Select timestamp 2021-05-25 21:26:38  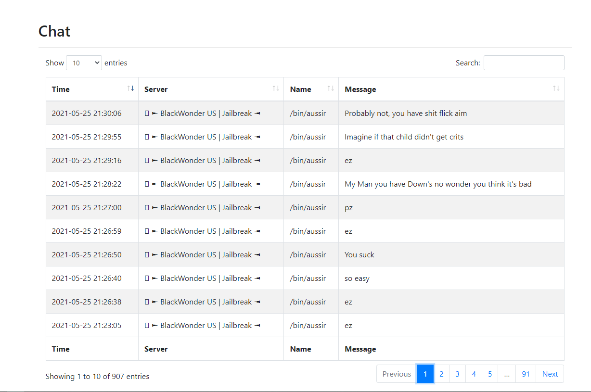[87, 302]
